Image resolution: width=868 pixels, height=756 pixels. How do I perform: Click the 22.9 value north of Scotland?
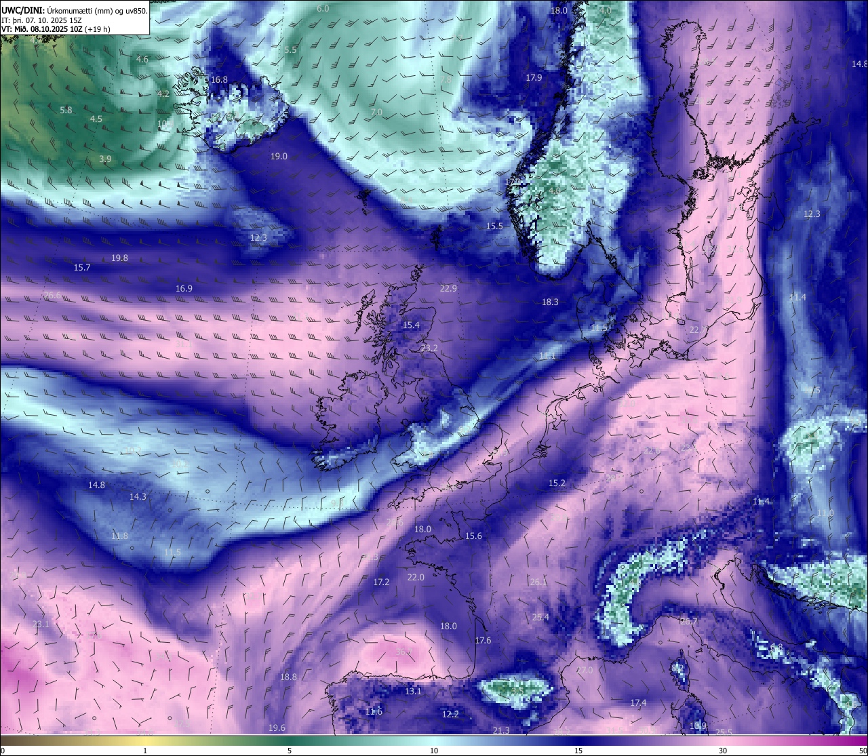(x=448, y=288)
